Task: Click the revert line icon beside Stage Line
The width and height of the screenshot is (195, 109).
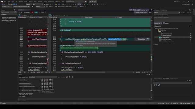Action: click(148, 39)
